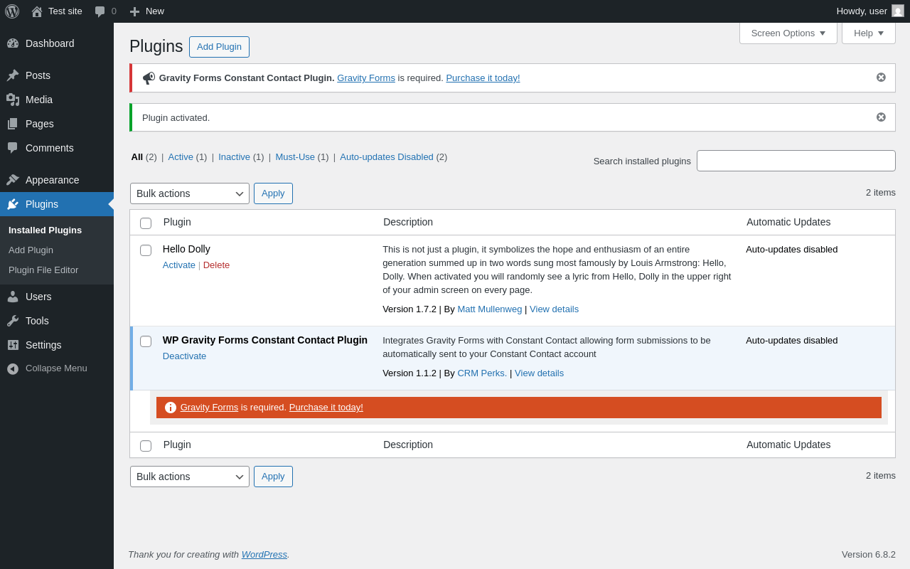This screenshot has width=910, height=569.
Task: Filter plugins by Inactive
Action: [x=234, y=157]
